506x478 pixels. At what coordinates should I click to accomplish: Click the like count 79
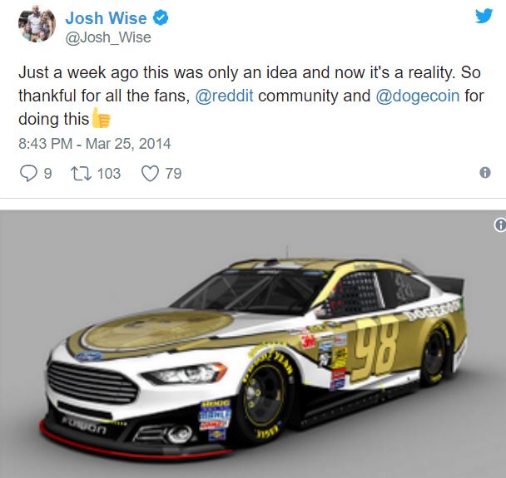[x=174, y=174]
